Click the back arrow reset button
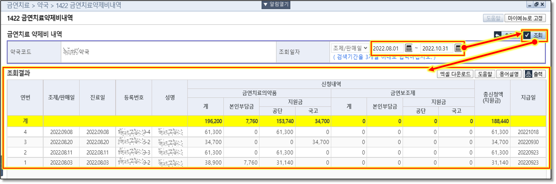The image size is (556, 184). pos(498,35)
